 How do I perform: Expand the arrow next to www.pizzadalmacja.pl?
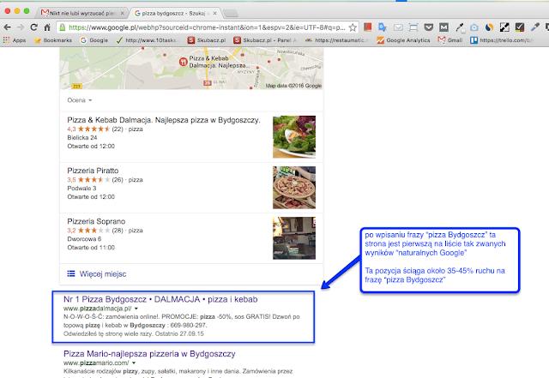pos(136,309)
